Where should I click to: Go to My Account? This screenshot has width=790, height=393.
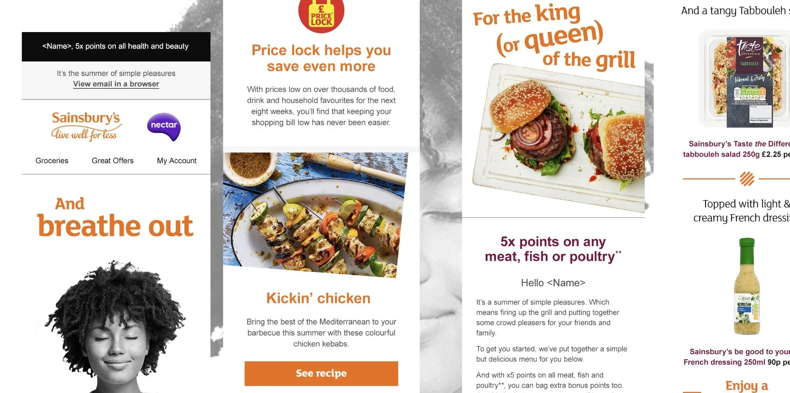(x=177, y=161)
